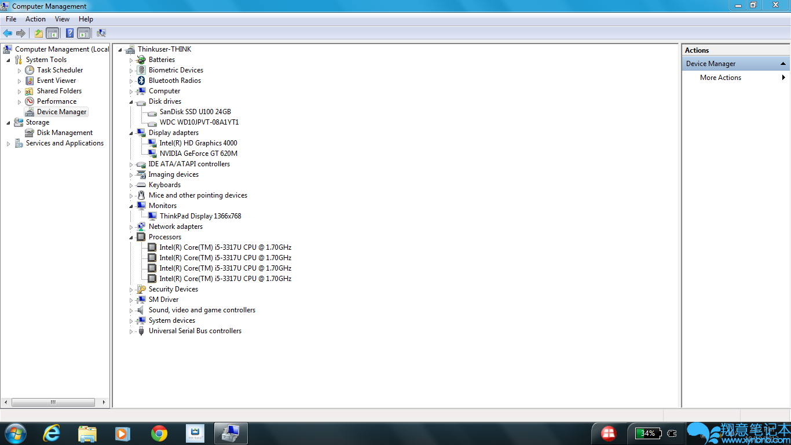791x445 pixels.
Task: Select the Performance icon
Action: [30, 101]
